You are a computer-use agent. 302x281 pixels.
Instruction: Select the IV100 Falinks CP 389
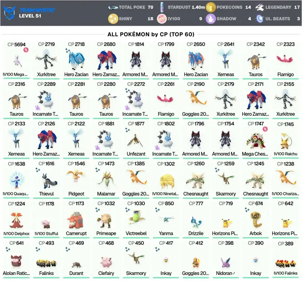285,259
